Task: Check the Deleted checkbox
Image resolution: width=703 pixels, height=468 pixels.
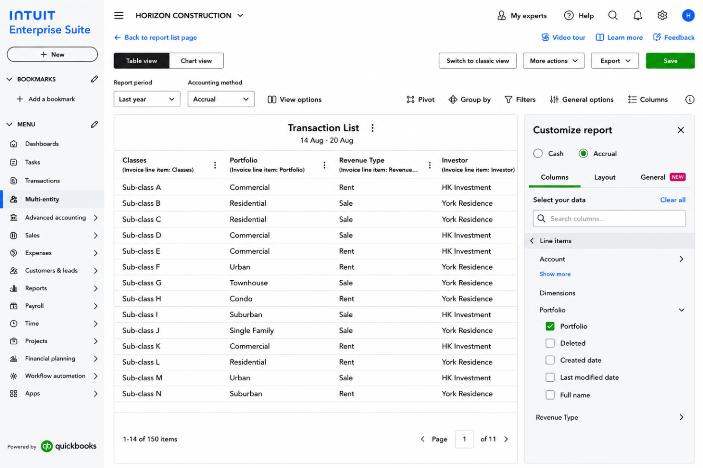Action: coord(550,343)
